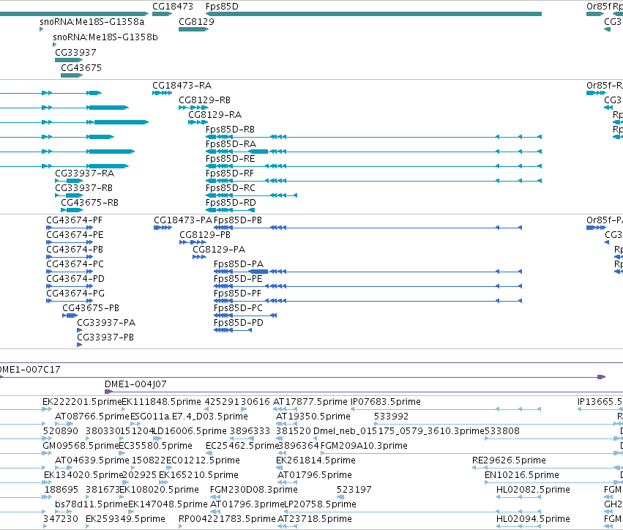623x530 pixels.
Task: Select transcript CG33937-RA
Action: [x=84, y=173]
